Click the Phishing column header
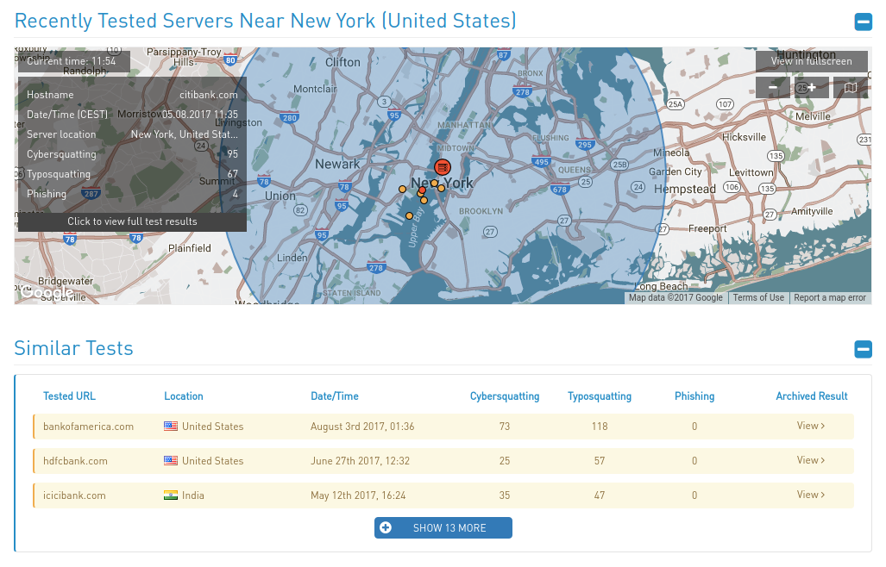The width and height of the screenshot is (886, 567). (x=694, y=396)
